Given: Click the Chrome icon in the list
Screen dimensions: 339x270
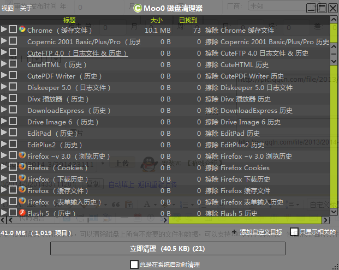Looking at the screenshot, I should click(22, 29).
